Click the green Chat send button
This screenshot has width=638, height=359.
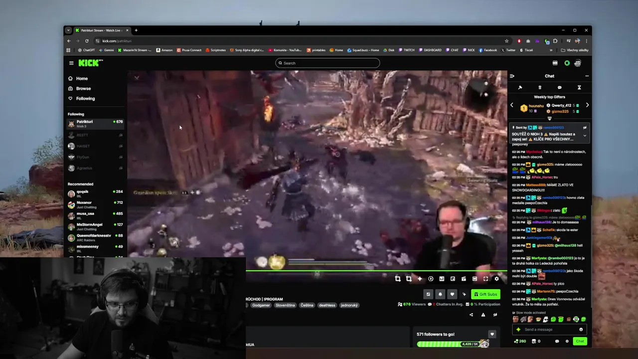click(580, 341)
